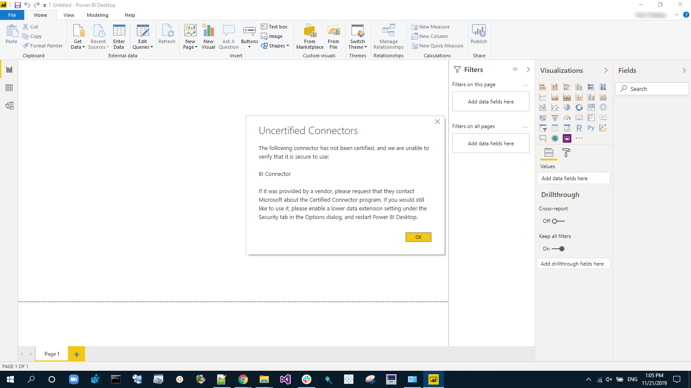Switch to Model view in sidebar
Image resolution: width=691 pixels, height=388 pixels.
[x=9, y=106]
